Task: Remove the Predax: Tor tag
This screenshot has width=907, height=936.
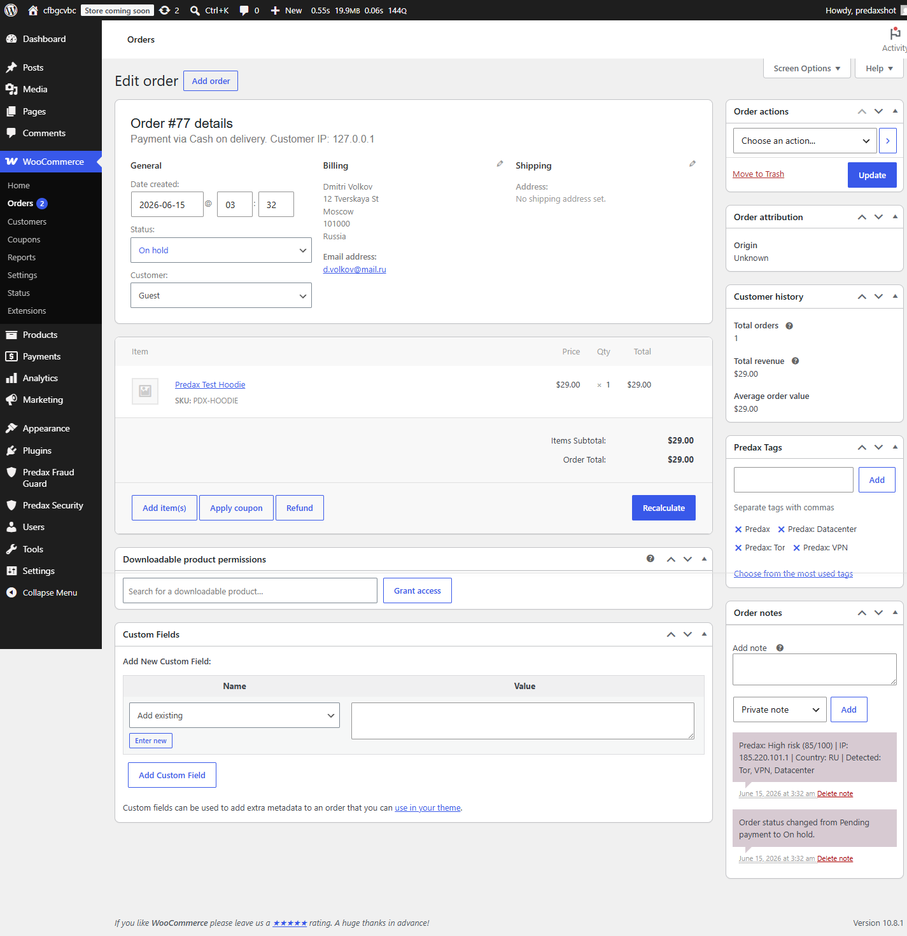Action: (x=738, y=548)
